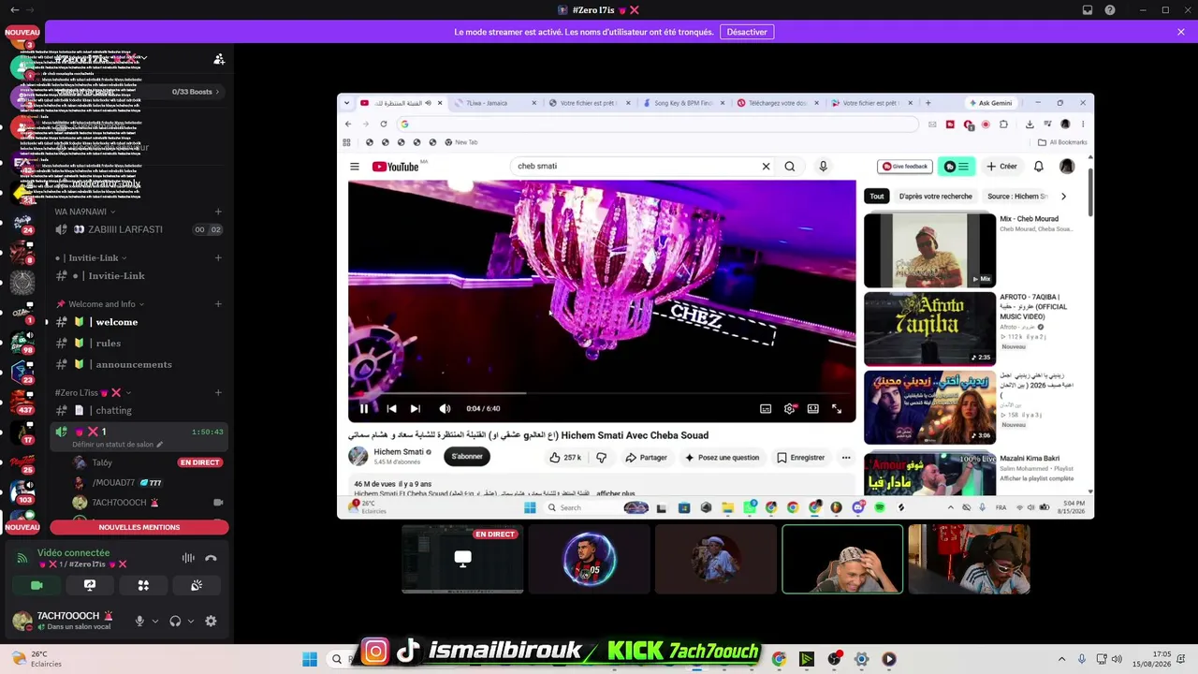
Task: Dislike the Hichem Smati video
Action: pyautogui.click(x=602, y=458)
